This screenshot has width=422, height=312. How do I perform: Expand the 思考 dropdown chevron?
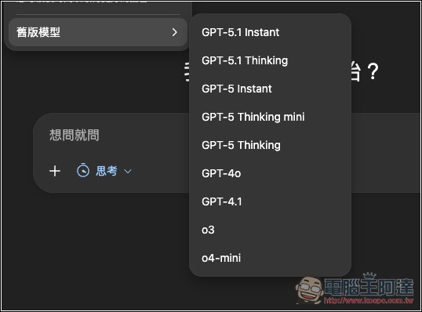coord(128,172)
